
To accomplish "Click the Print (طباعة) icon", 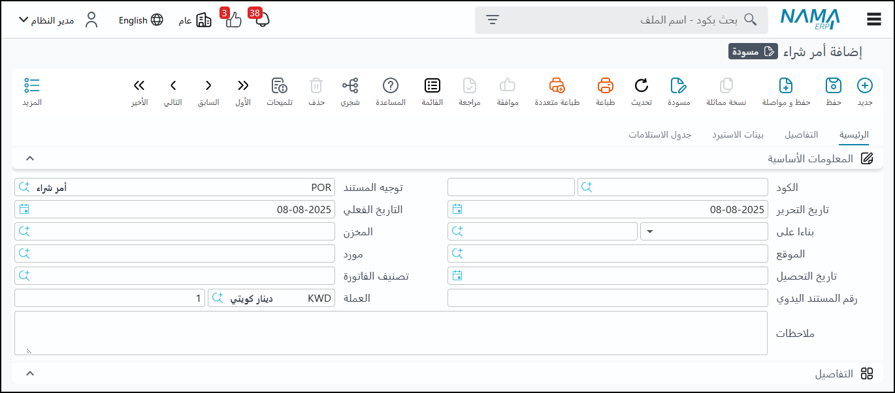I will click(605, 86).
